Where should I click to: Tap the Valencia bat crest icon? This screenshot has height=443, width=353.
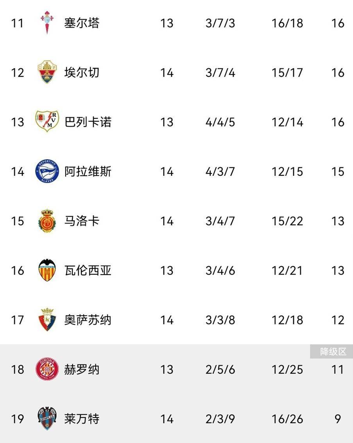tap(47, 270)
